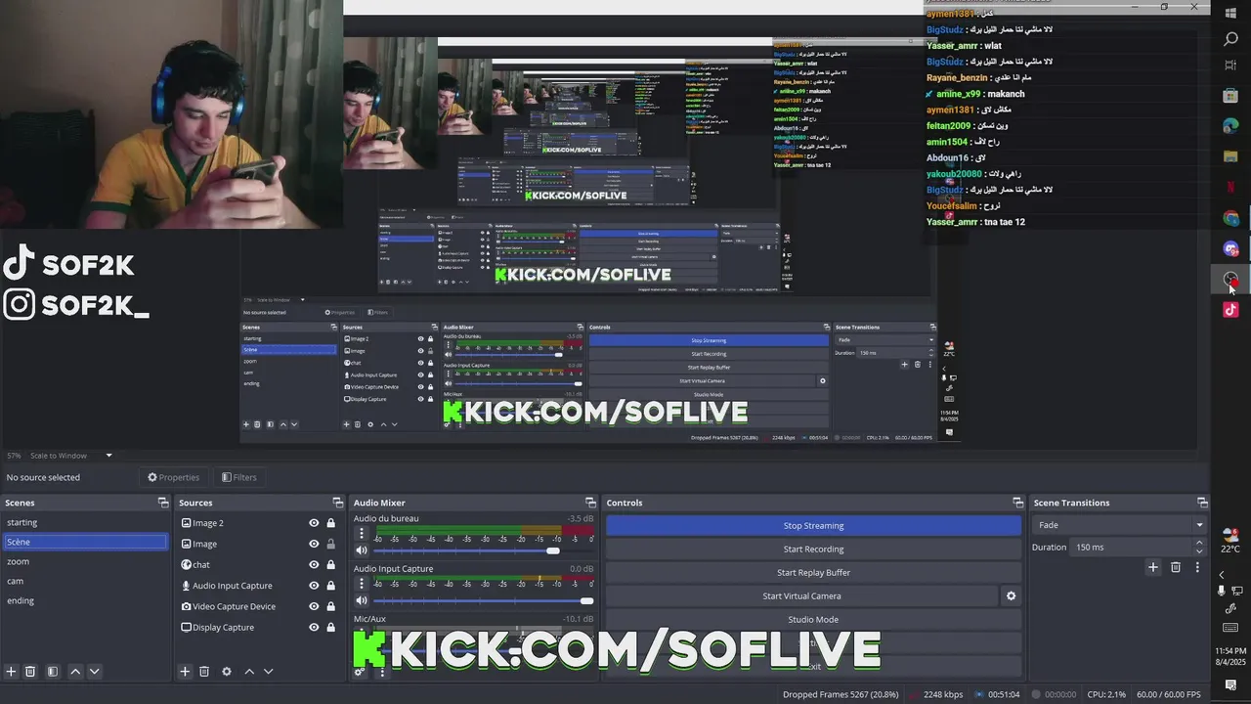Lock the Image source
The image size is (1251, 704).
coord(330,544)
